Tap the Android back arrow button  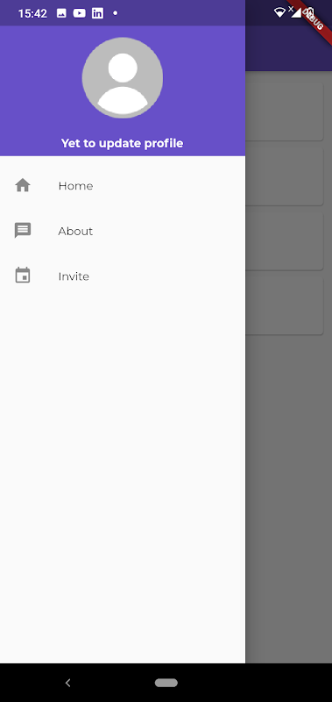68,683
